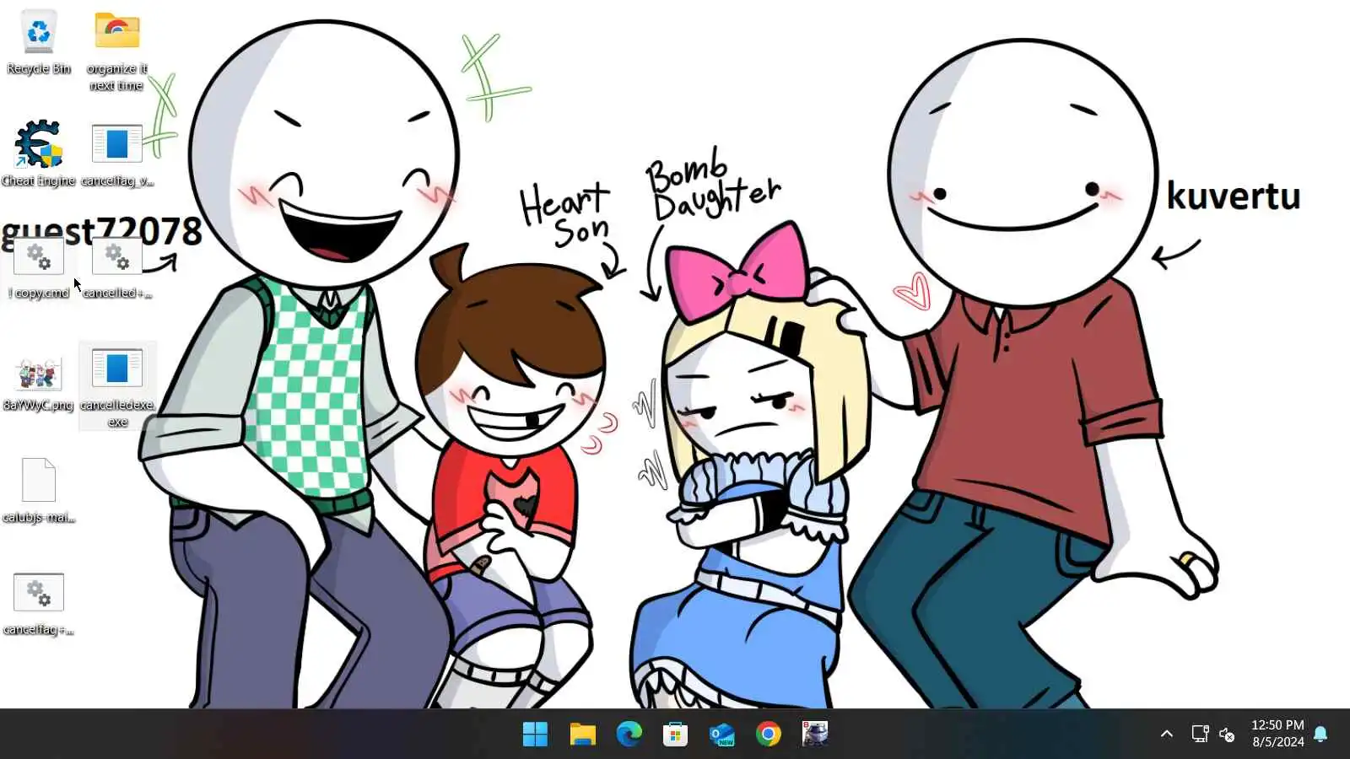Viewport: 1350px width, 759px height.
Task: Open the network status tray icon
Action: (x=1200, y=734)
